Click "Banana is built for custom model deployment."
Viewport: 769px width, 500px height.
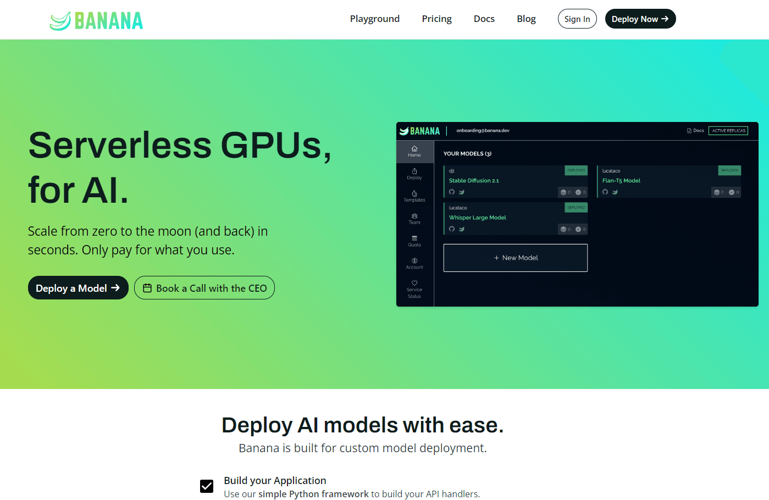tap(363, 448)
